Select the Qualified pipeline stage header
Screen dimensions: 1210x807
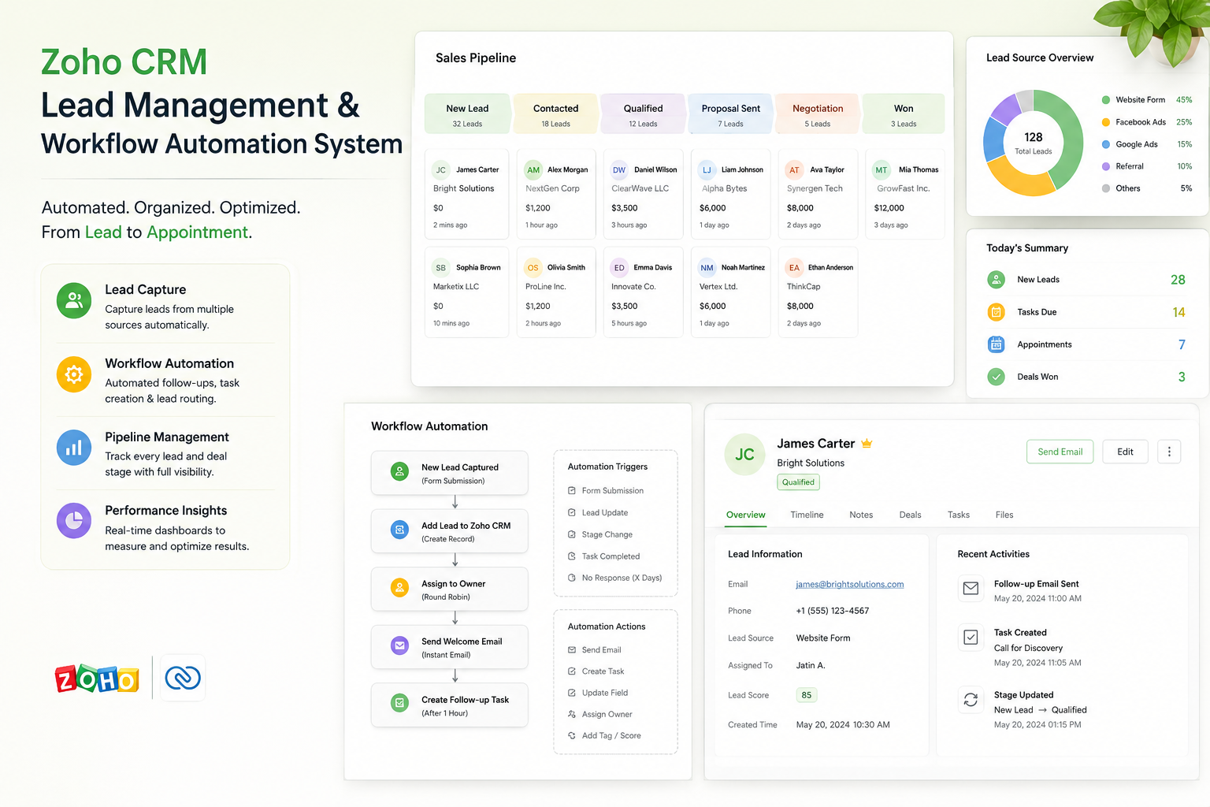[x=643, y=114]
